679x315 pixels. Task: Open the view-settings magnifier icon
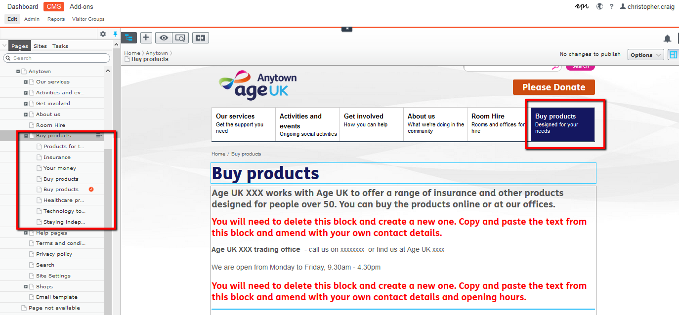click(180, 38)
